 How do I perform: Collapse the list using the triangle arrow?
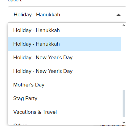(119, 15)
